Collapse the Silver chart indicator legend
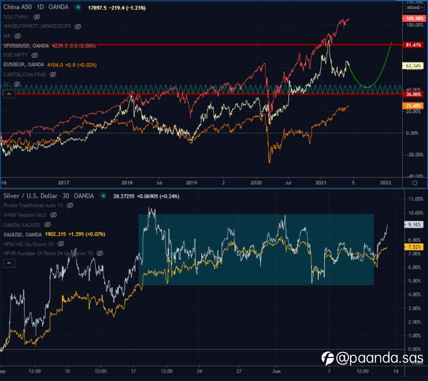 [x=9, y=263]
